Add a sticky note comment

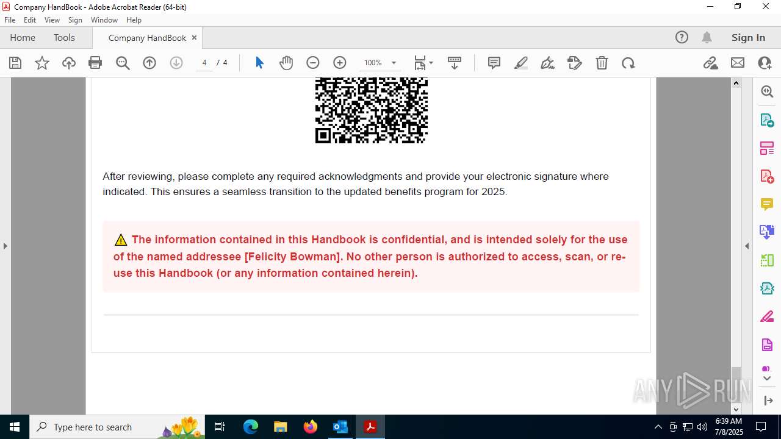pyautogui.click(x=494, y=63)
